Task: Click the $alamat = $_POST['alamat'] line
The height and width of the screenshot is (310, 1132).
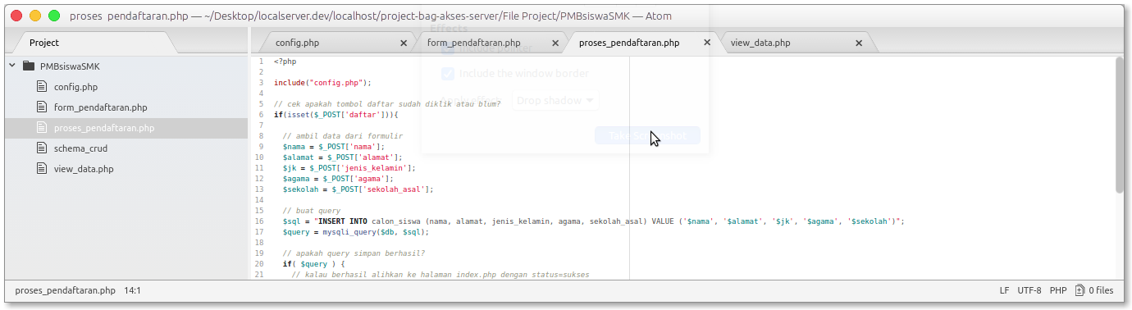Action: pos(342,157)
